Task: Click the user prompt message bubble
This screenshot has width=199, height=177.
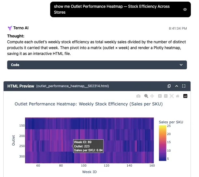Action: pos(118,9)
